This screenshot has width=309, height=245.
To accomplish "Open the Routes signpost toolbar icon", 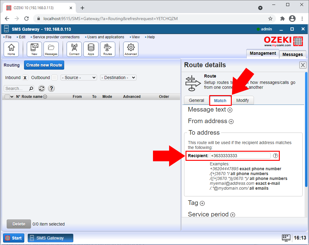I will click(x=108, y=49).
